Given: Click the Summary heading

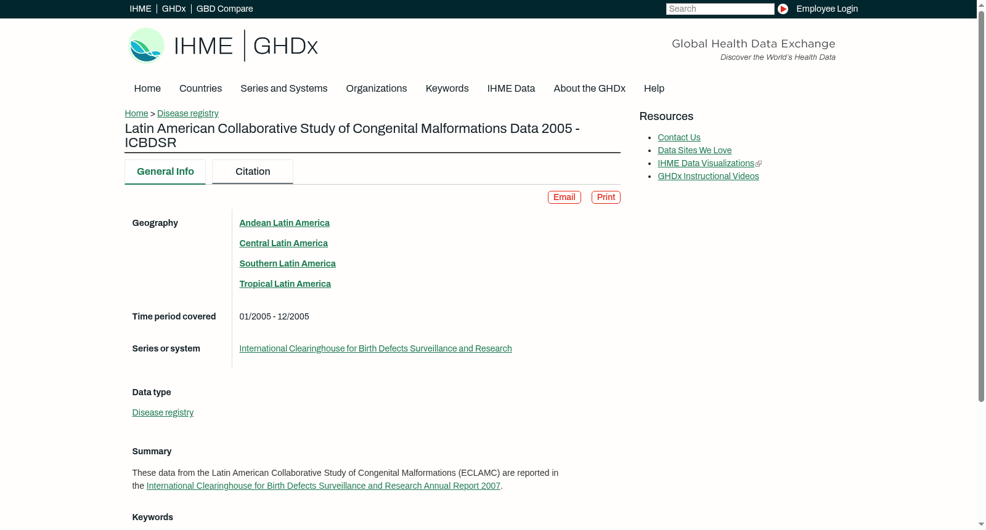Looking at the screenshot, I should point(152,451).
